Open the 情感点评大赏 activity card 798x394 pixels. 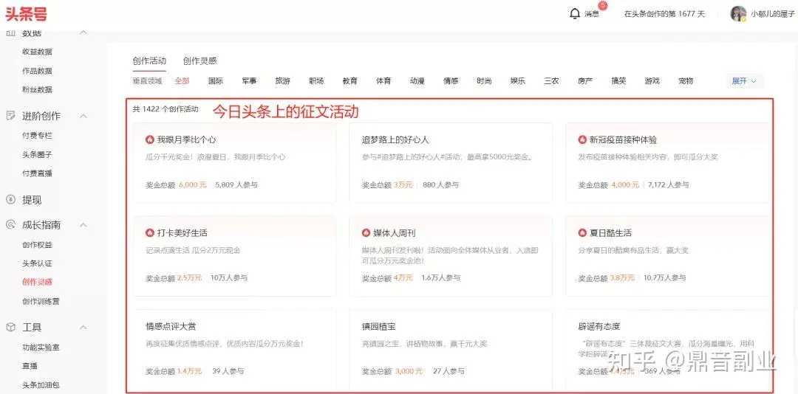pyautogui.click(x=235, y=350)
